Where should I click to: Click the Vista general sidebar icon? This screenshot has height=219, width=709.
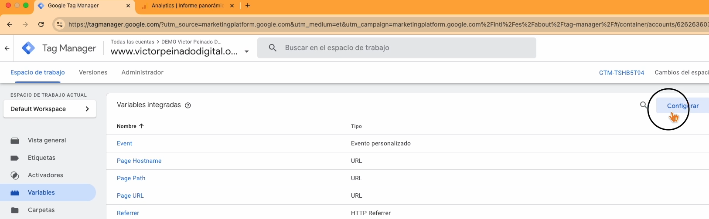coord(15,141)
